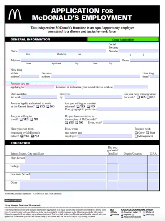Image resolution: width=165 pixels, height=221 pixels.
Task: Select the Graduate School Degree/Courses field
Action: tap(133, 176)
